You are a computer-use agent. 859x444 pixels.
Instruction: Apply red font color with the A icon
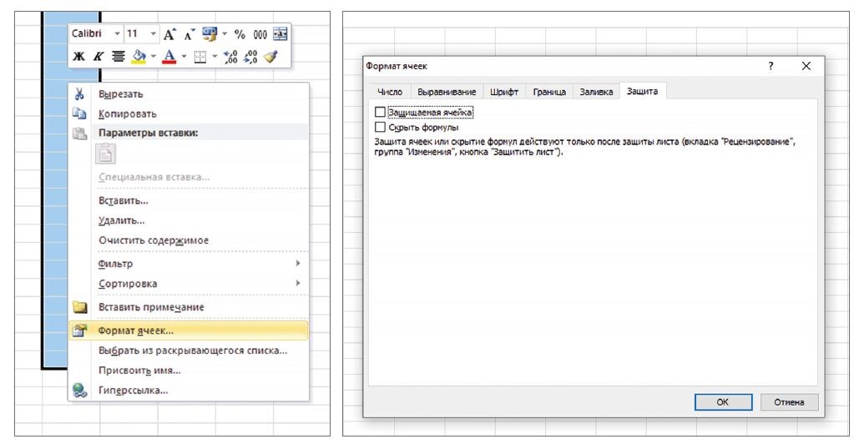tap(169, 57)
